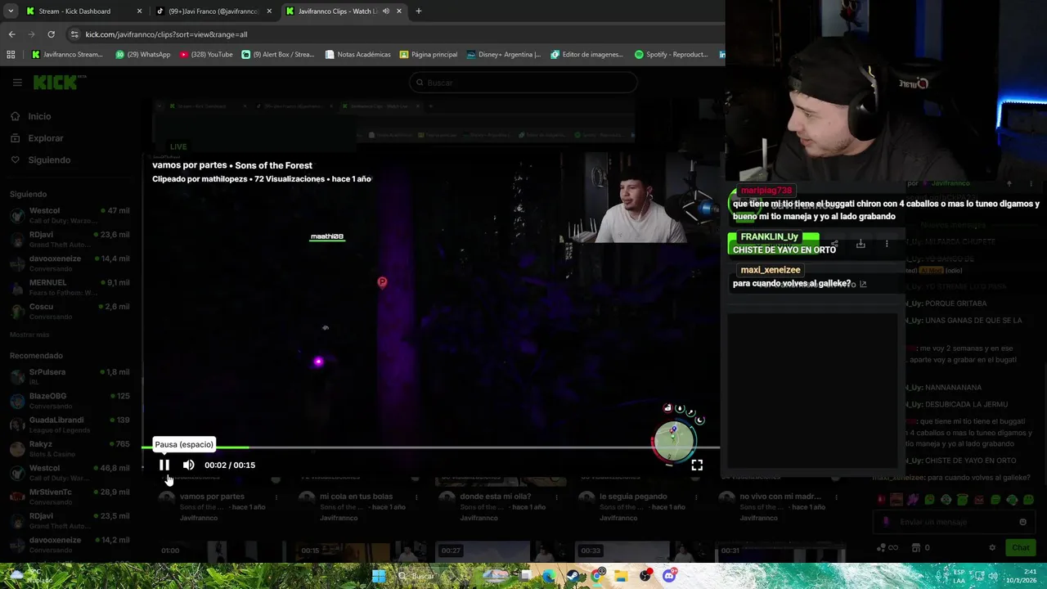Open Editor de imagenes bookmark
This screenshot has height=589, width=1047.
586,55
